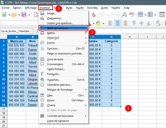
Task: Run the spelling check abc icon
Action: point(131,15)
